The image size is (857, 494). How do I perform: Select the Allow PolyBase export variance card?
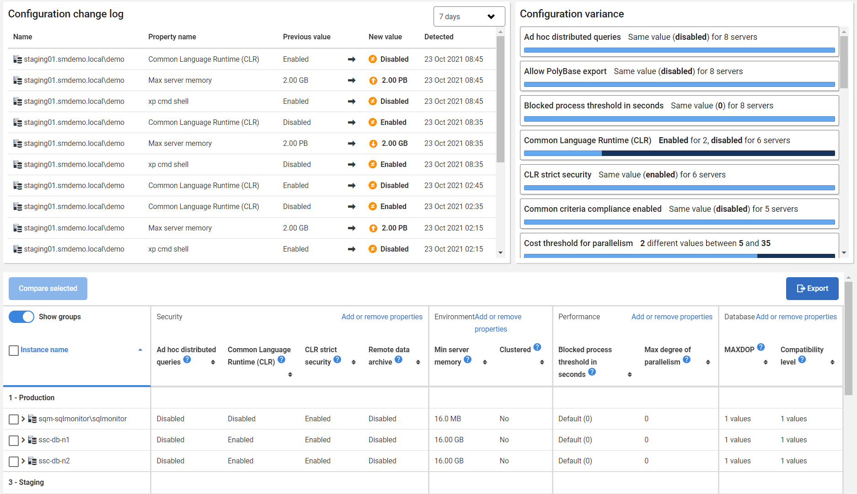(680, 76)
